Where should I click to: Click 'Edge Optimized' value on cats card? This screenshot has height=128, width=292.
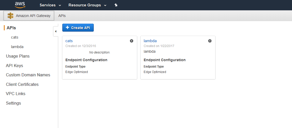coord(76,72)
